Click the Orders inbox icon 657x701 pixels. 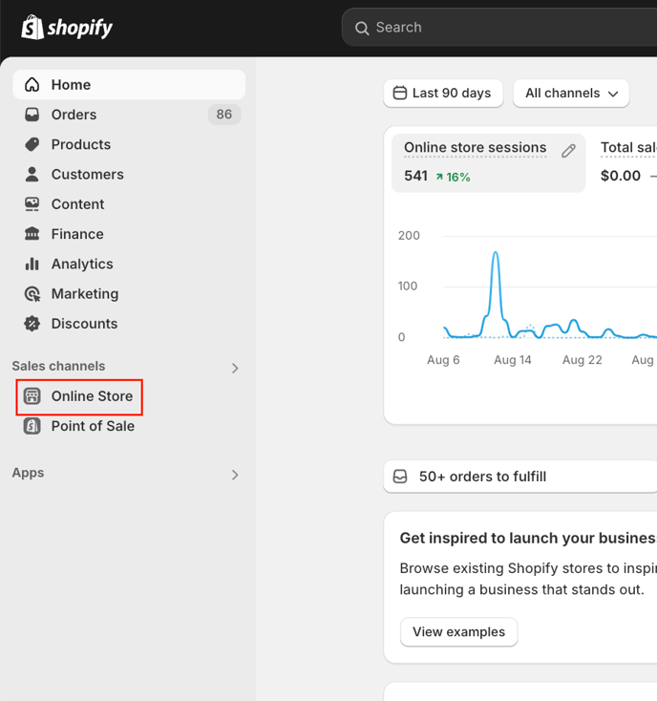(x=32, y=115)
